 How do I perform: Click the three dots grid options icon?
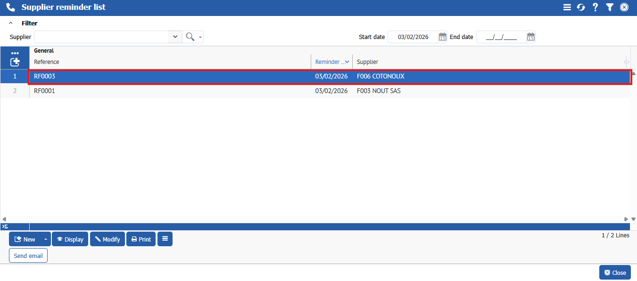tap(15, 53)
